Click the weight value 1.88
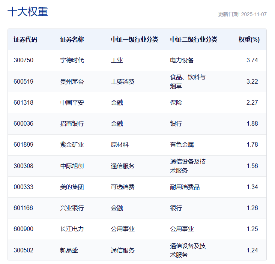The width and height of the screenshot is (275, 264). (252, 124)
